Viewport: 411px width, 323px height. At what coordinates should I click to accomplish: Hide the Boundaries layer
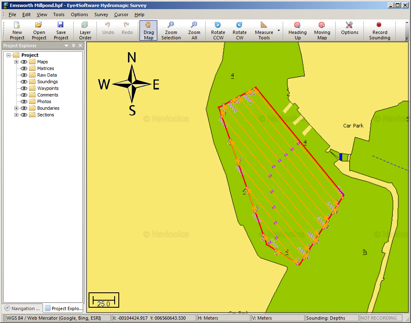click(24, 108)
